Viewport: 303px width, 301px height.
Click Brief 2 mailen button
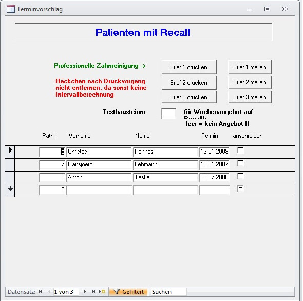click(x=250, y=82)
